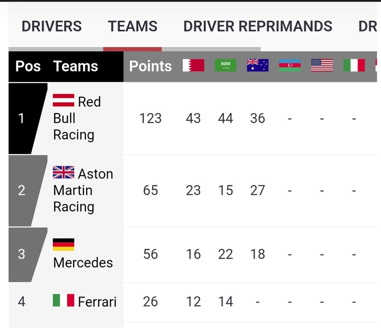Click the Italian flag beside Ferrari
Viewport: 381px width, 328px height.
click(x=63, y=300)
